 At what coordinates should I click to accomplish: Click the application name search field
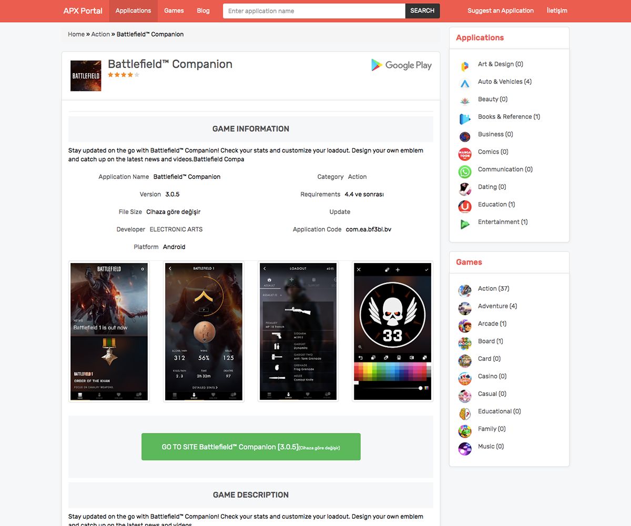314,11
